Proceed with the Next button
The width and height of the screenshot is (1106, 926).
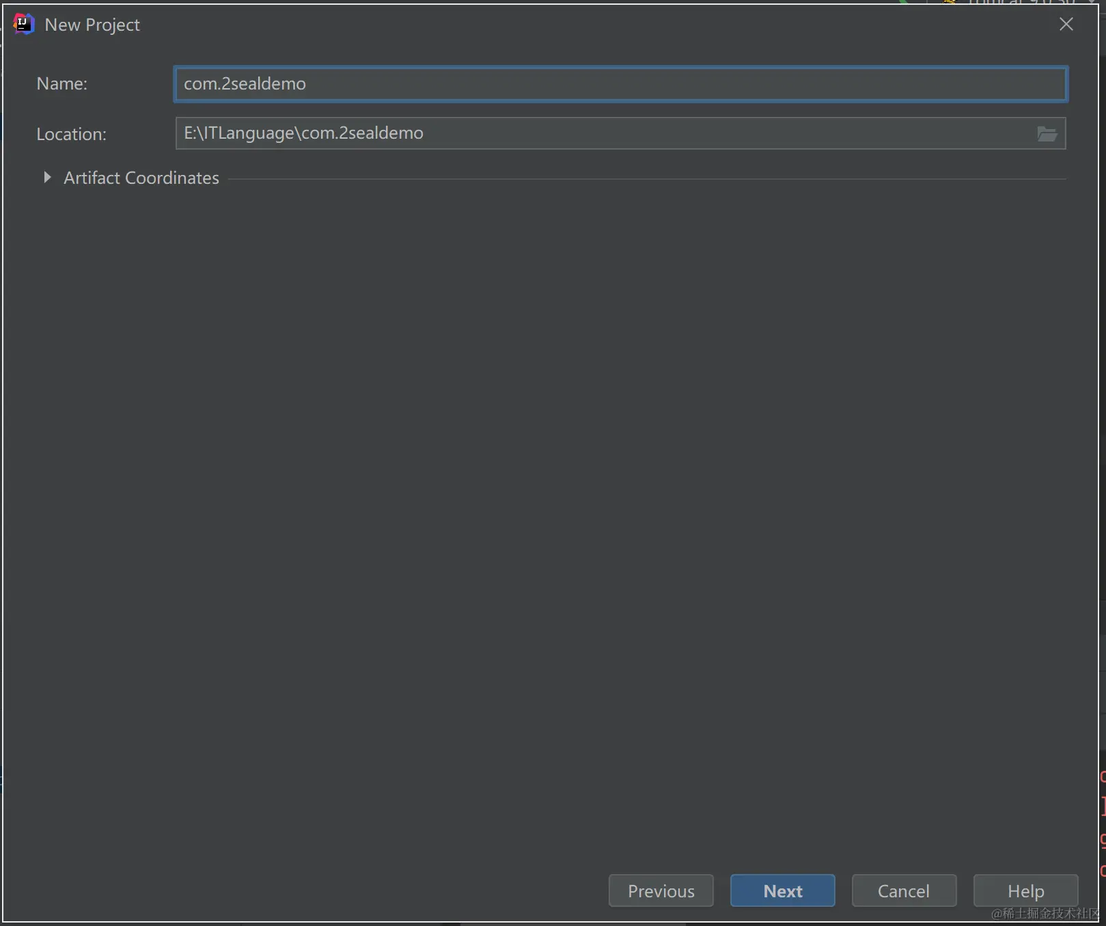782,890
